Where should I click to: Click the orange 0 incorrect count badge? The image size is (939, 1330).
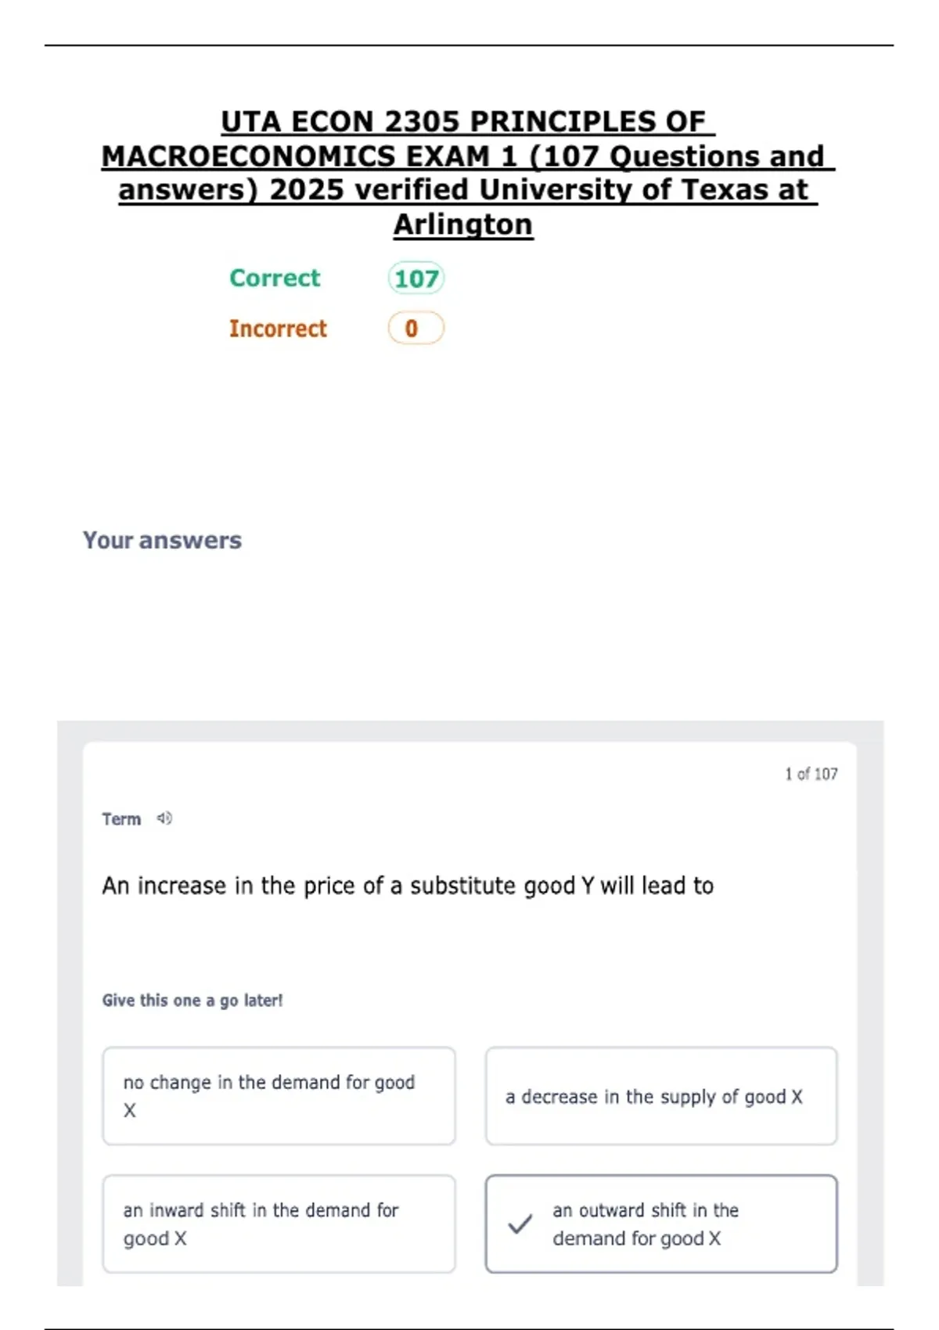click(416, 329)
